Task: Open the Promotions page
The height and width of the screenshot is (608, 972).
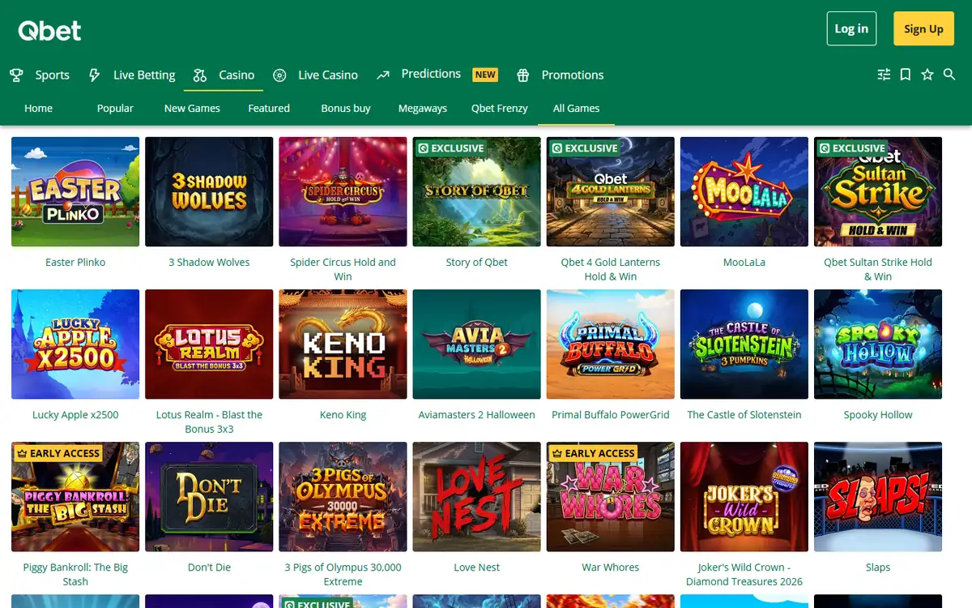Action: tap(573, 75)
